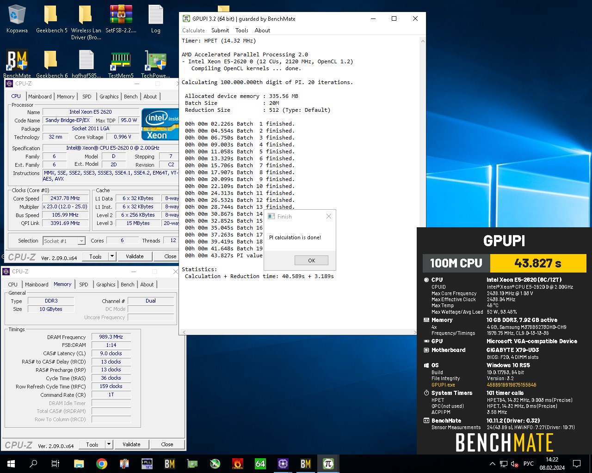The image size is (592, 473).
Task: Open Task View in the taskbar
Action: 55,464
